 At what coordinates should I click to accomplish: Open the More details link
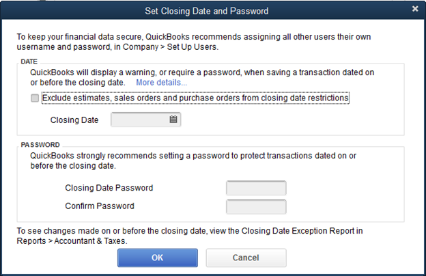point(161,83)
